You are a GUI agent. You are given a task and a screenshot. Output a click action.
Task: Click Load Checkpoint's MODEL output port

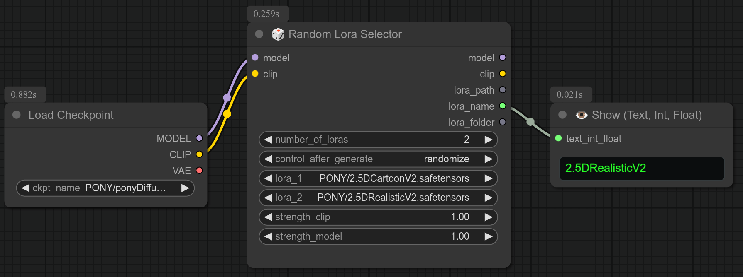point(199,138)
